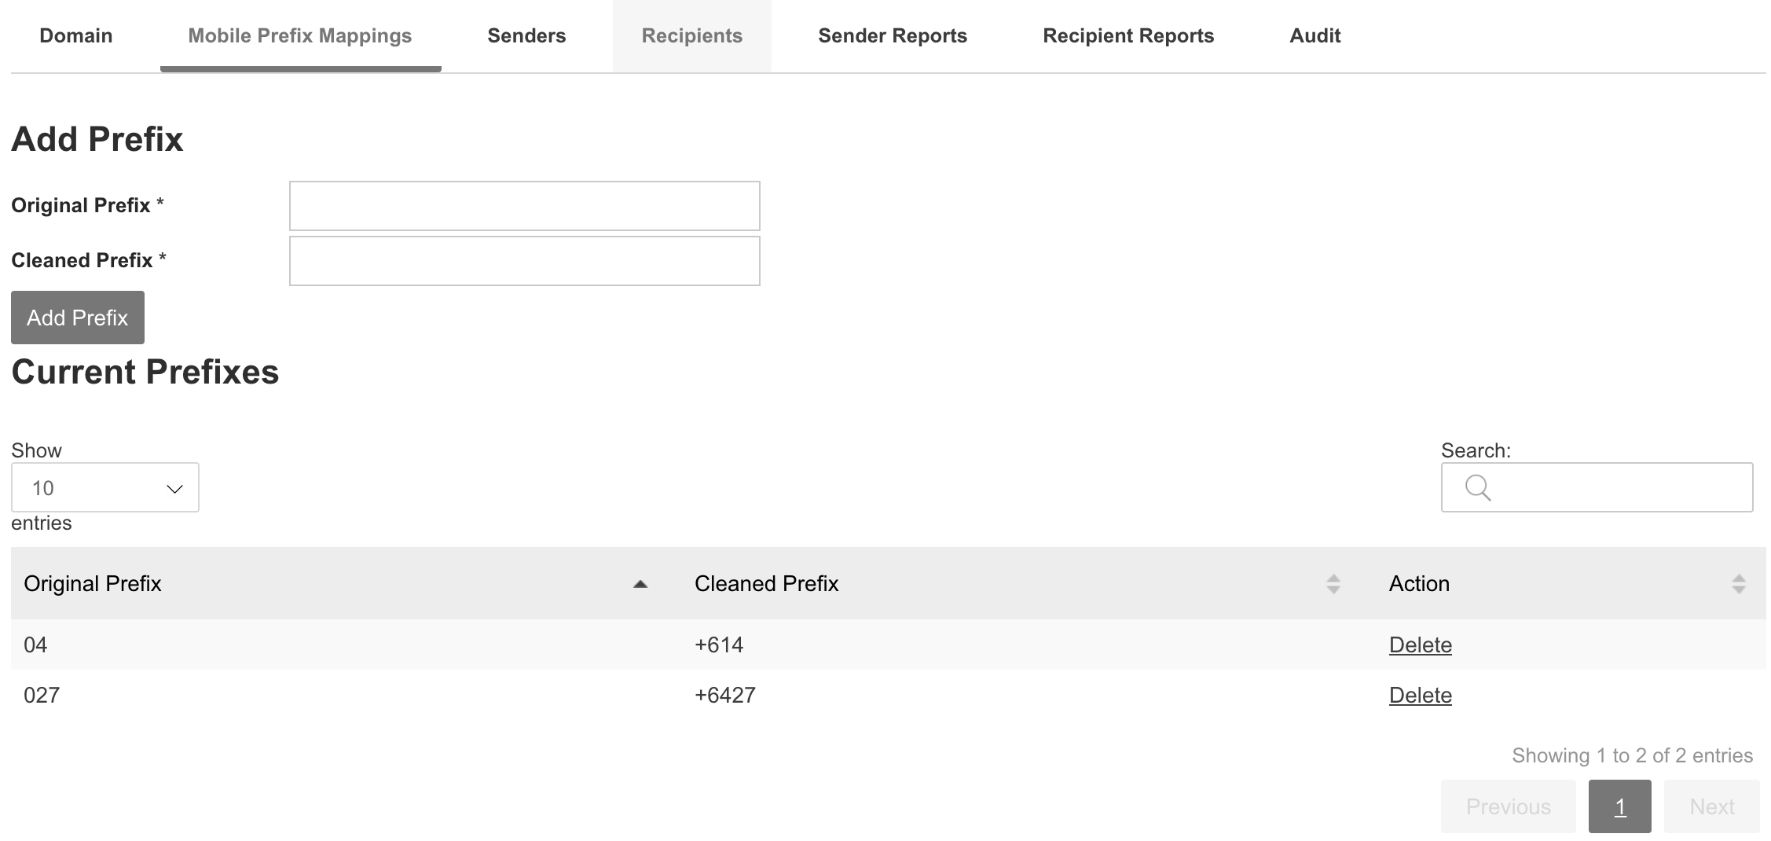This screenshot has height=841, width=1771.
Task: Switch to the Domain tab
Action: 76,36
